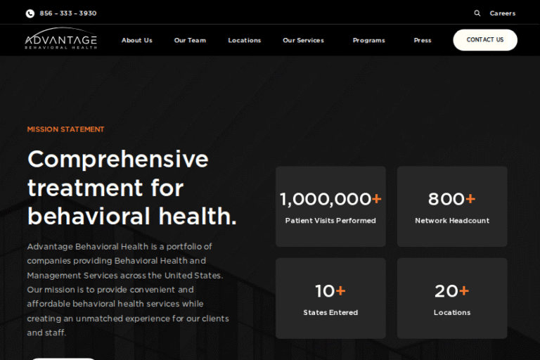Click the 10+ States Entered card
The width and height of the screenshot is (540, 360).
[330, 298]
